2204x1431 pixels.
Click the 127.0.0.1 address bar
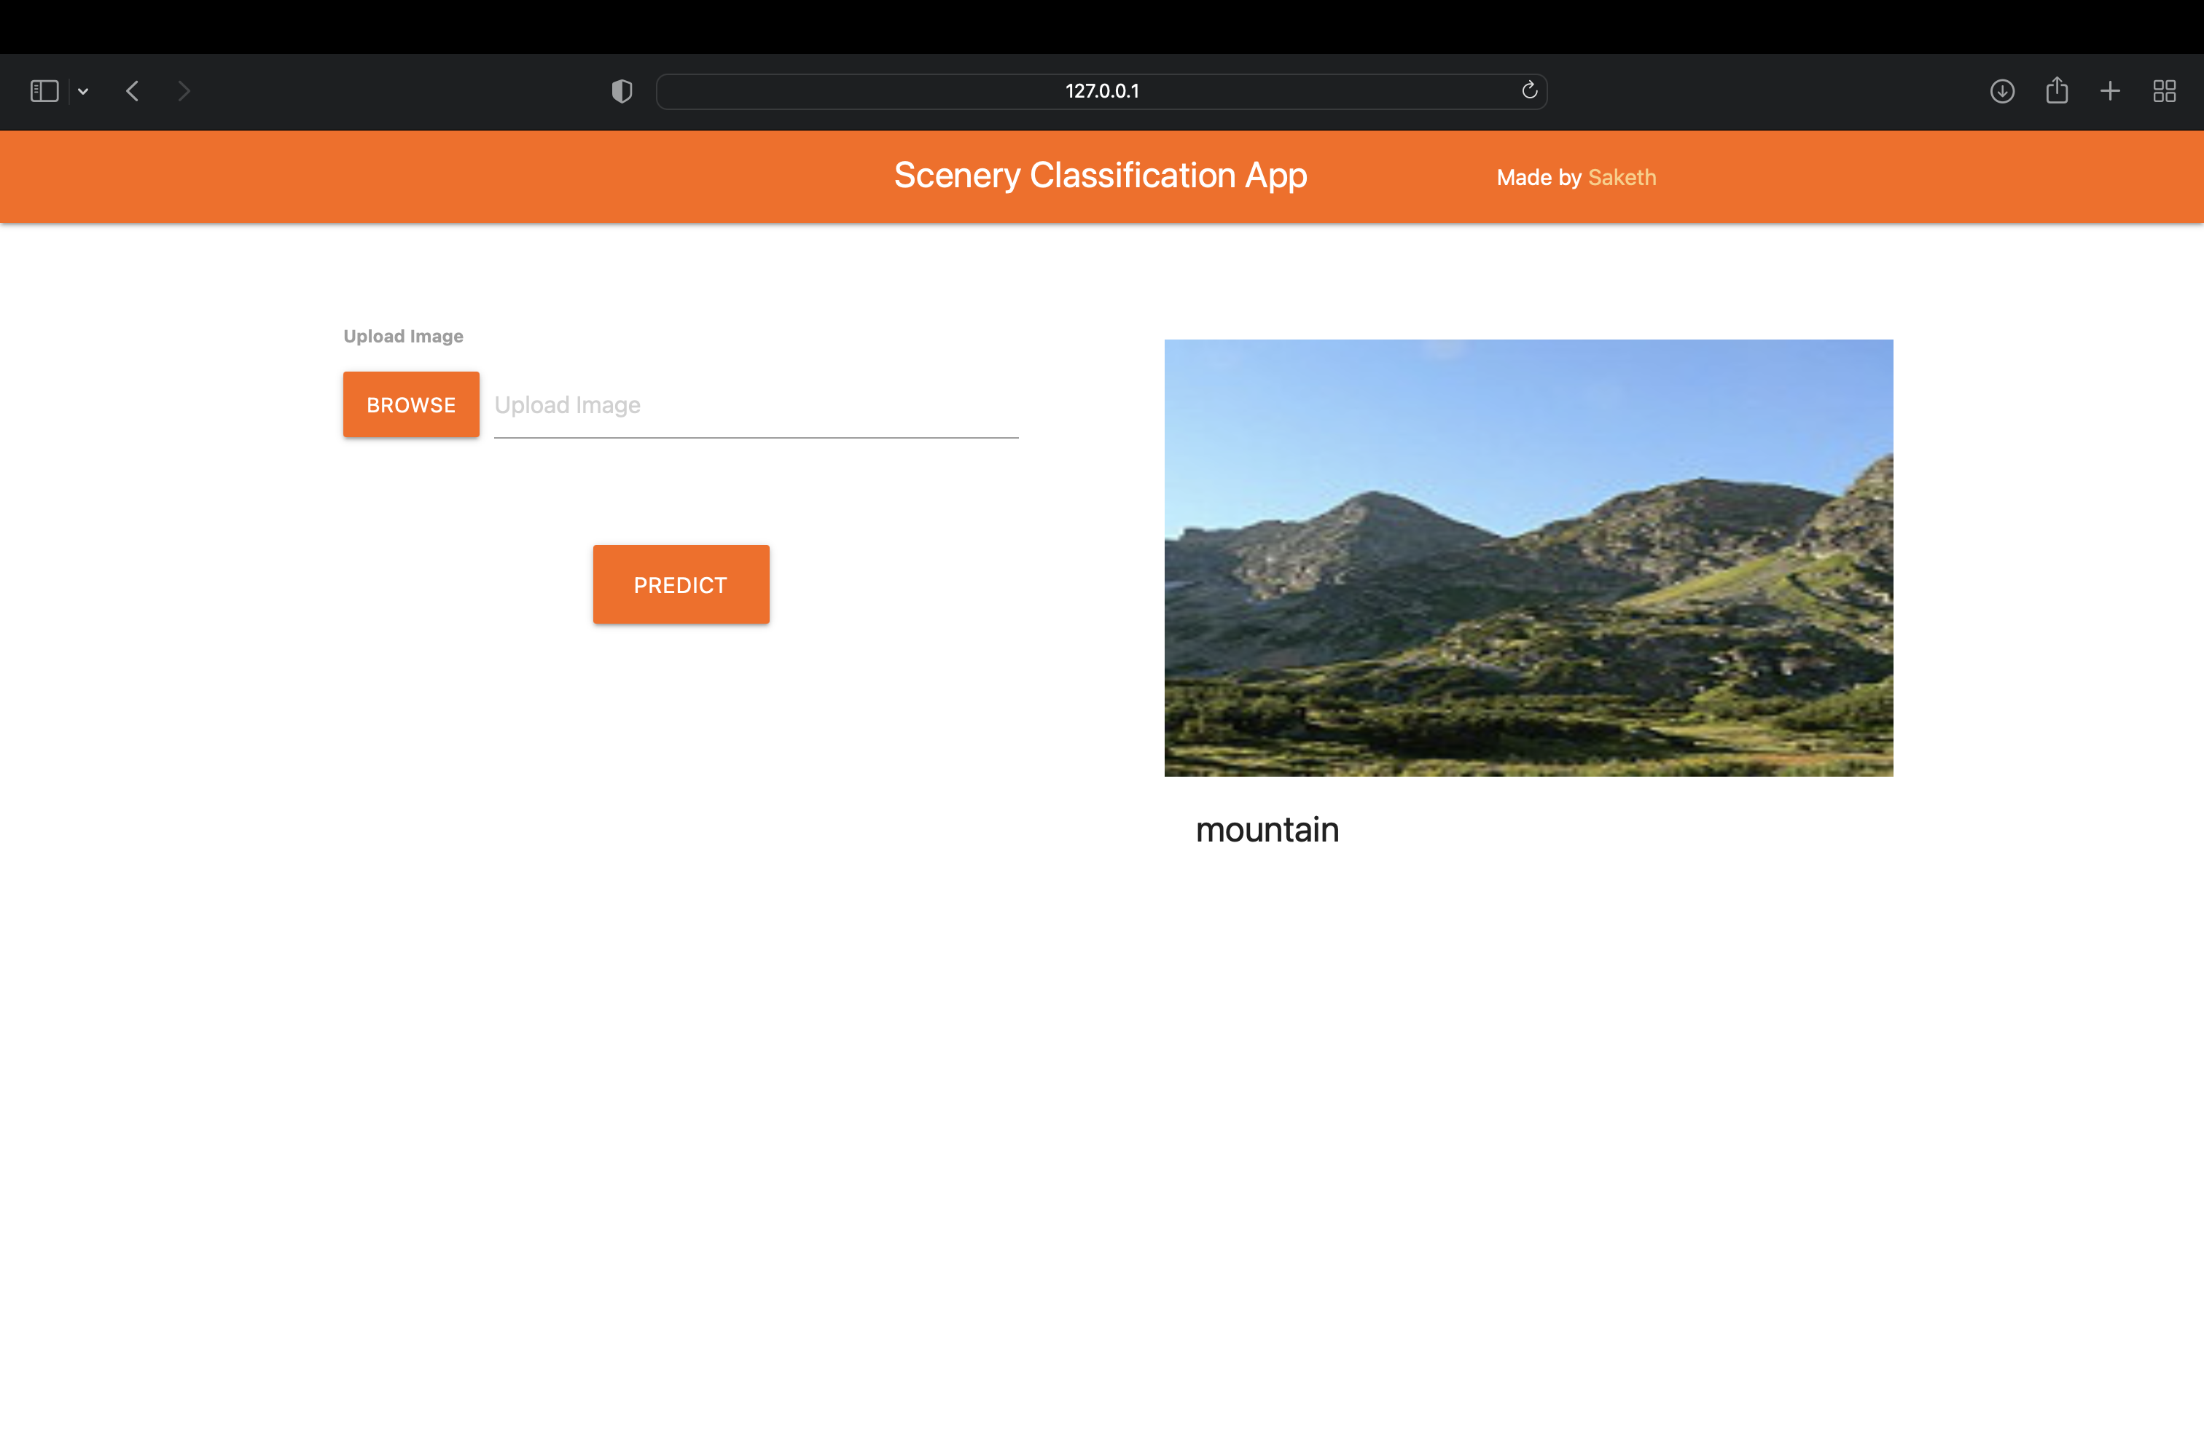(1101, 90)
